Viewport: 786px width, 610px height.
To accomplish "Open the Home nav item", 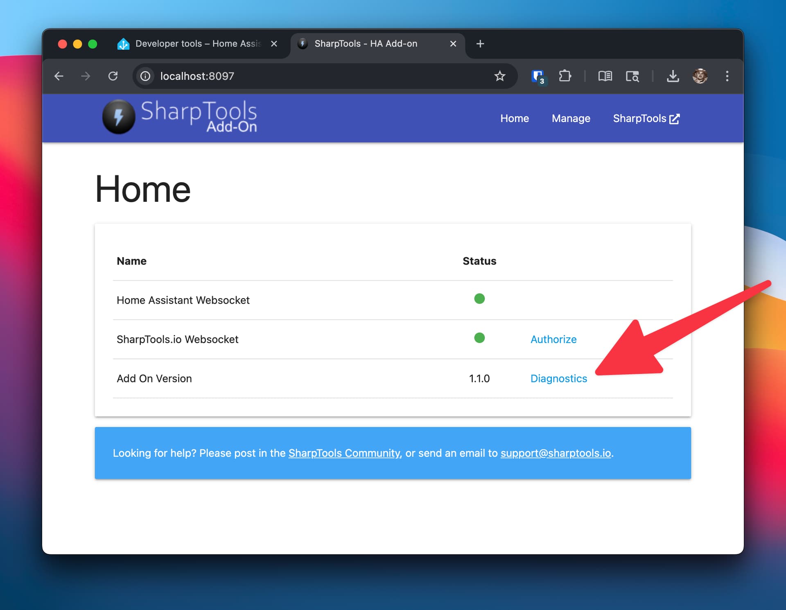I will point(515,119).
